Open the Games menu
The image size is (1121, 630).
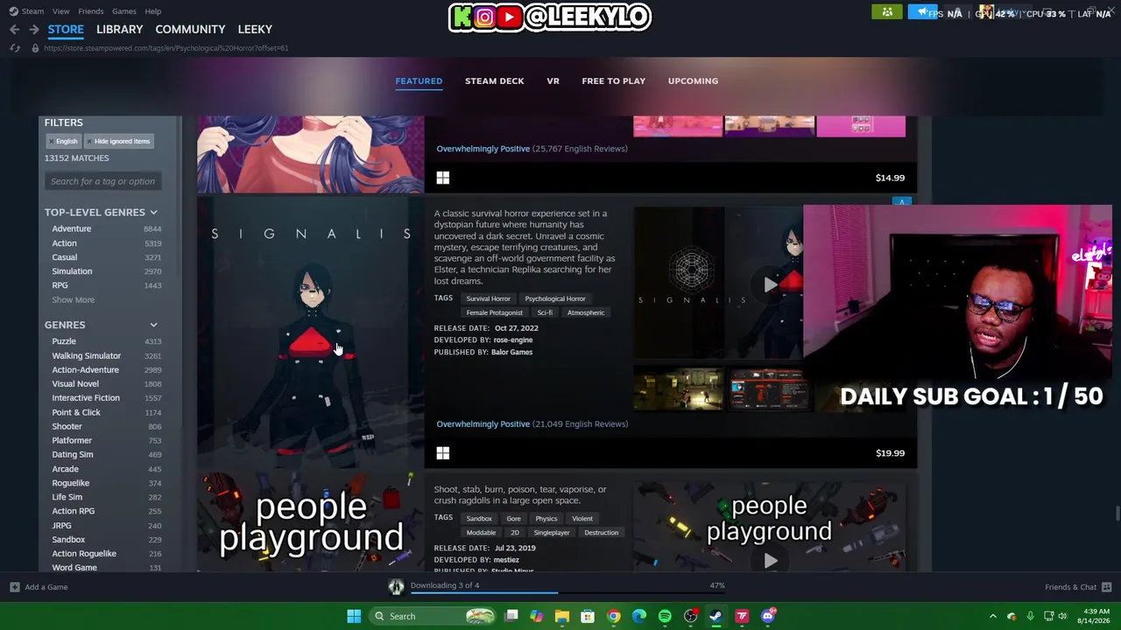(123, 11)
